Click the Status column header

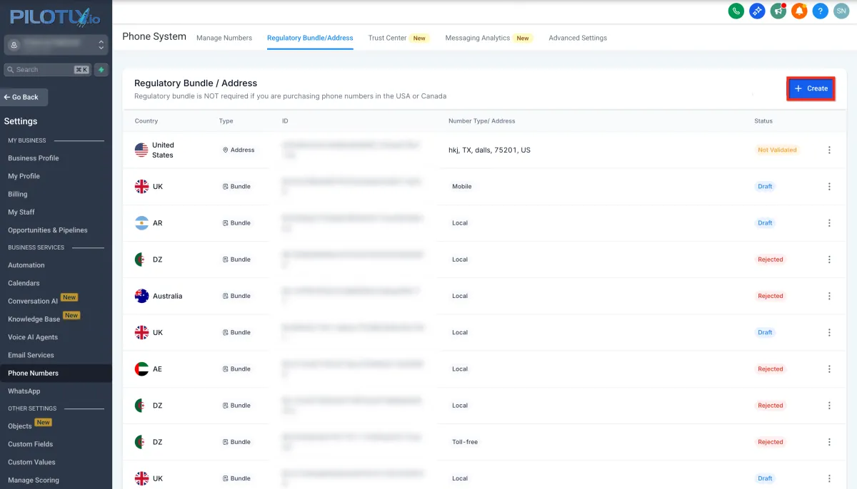pos(763,121)
